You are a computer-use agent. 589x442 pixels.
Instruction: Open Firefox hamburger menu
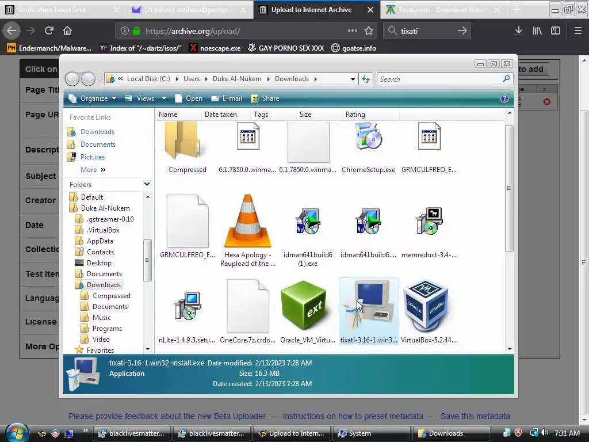point(578,31)
